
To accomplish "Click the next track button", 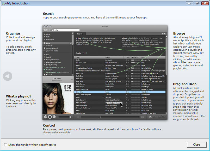I will pyautogui.click(x=54, y=117).
